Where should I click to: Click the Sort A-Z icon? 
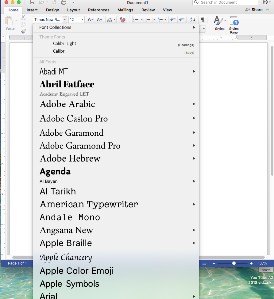(192, 20)
